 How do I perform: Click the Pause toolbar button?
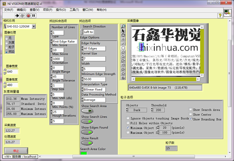(x=33, y=16)
